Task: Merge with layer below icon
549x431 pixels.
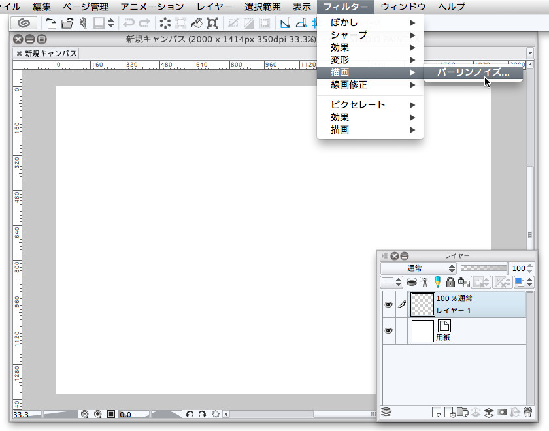Action: click(489, 412)
